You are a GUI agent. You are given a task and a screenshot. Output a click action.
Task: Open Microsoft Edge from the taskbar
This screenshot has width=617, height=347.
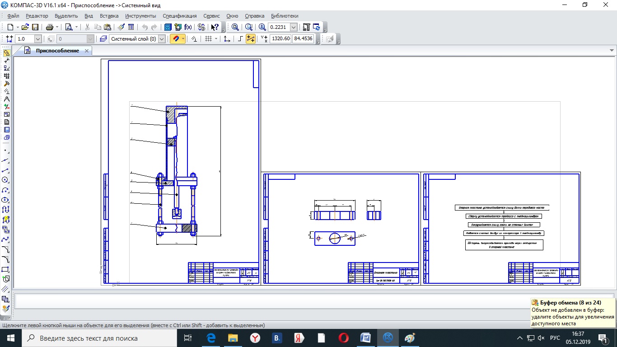[x=211, y=338]
